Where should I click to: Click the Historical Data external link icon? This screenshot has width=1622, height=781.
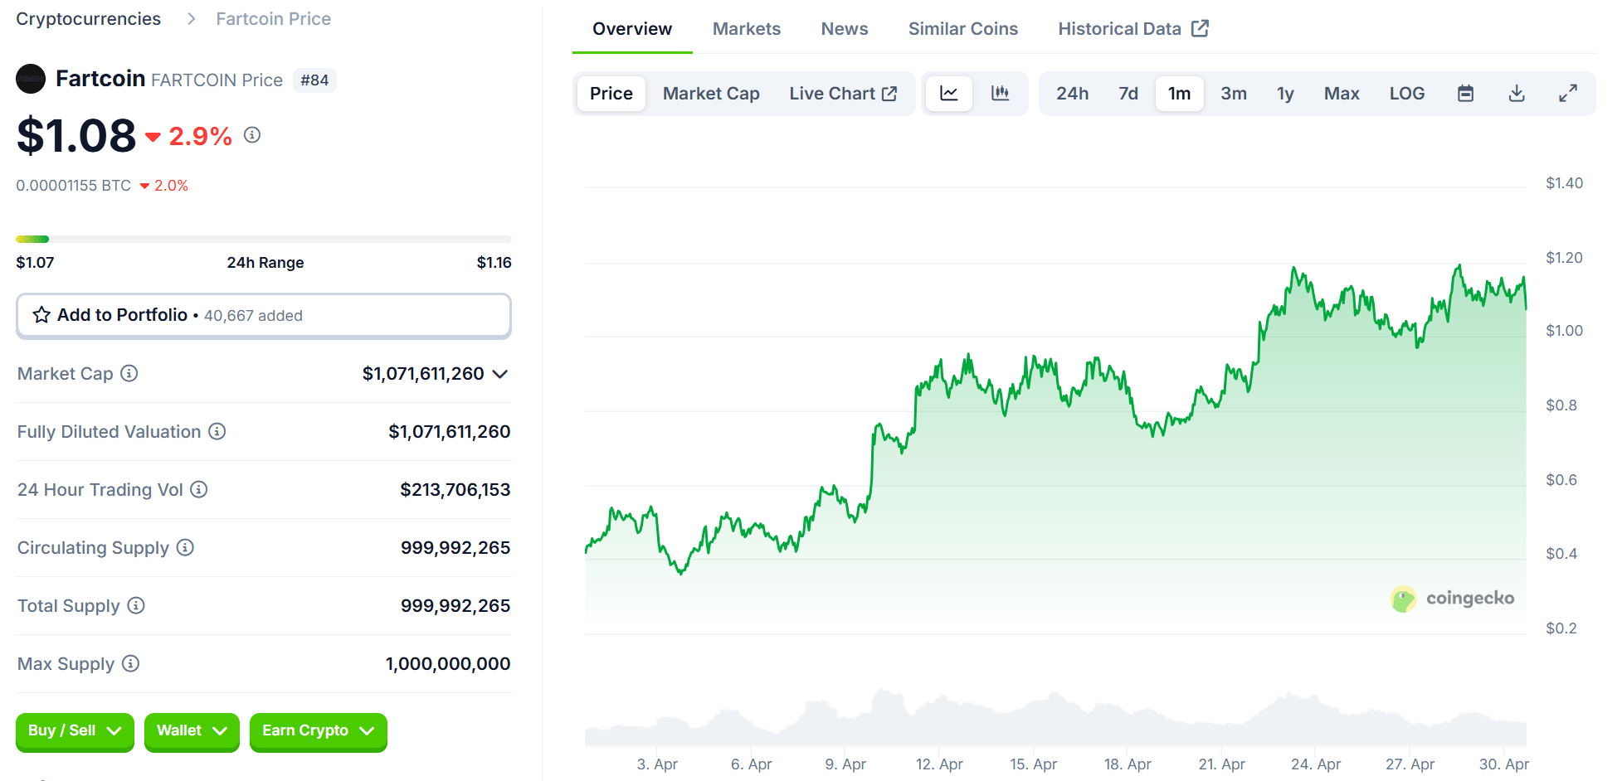[x=1200, y=28]
